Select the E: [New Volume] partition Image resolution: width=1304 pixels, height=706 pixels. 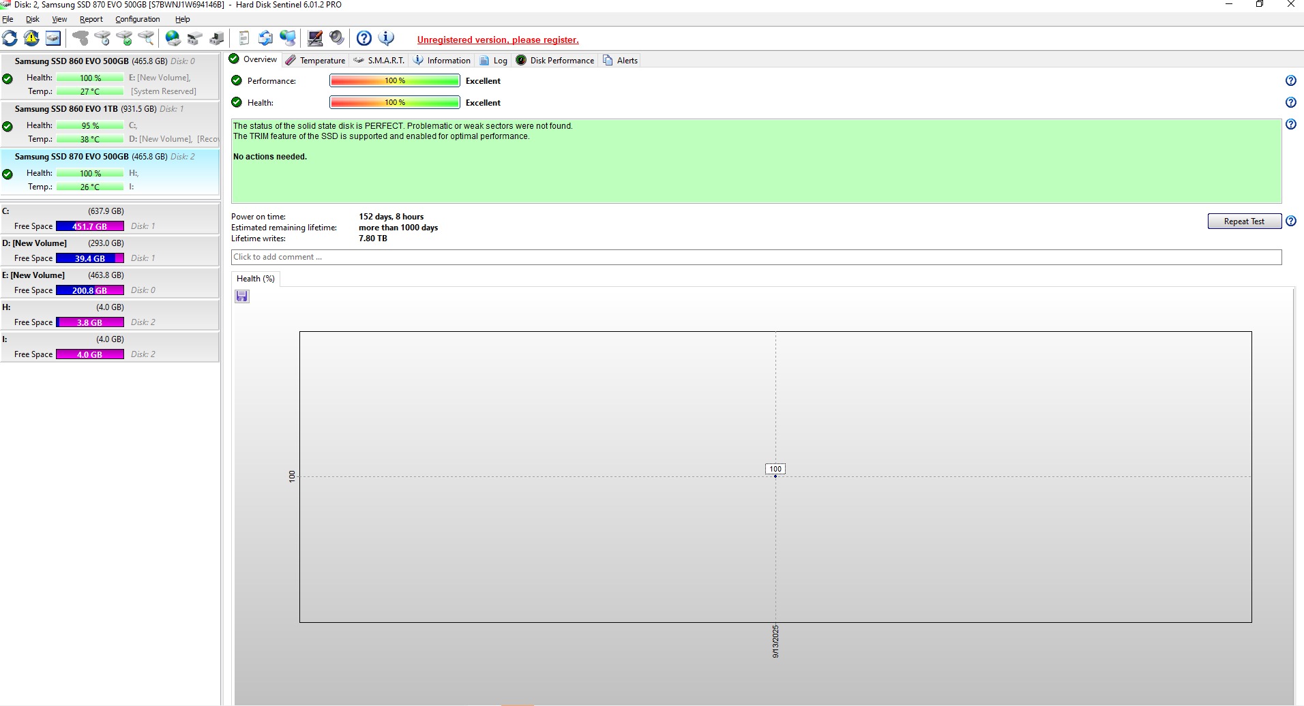click(x=110, y=282)
